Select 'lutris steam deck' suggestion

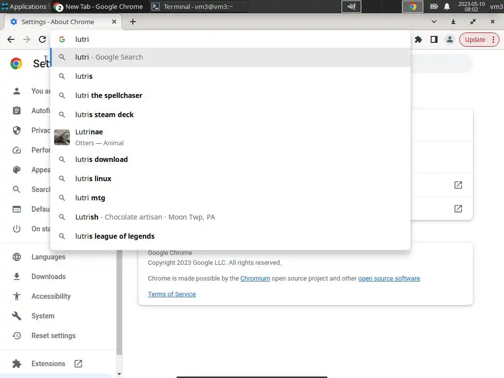point(230,115)
